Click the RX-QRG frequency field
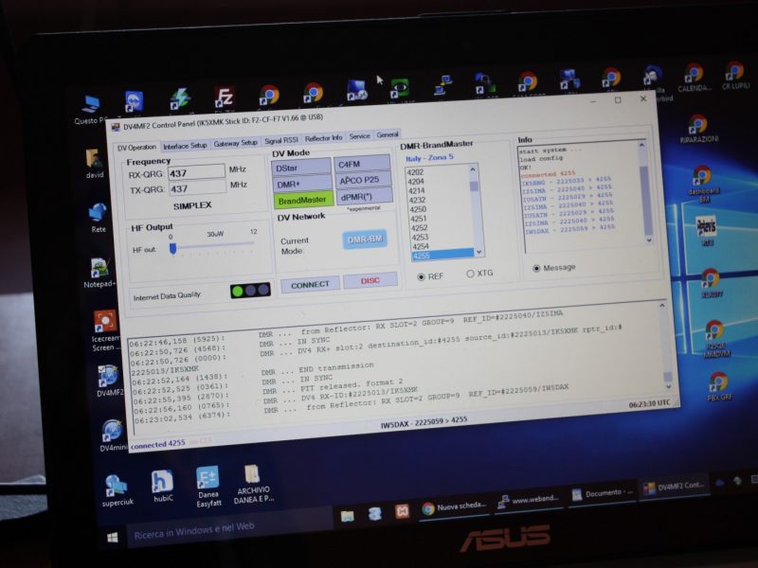 (x=196, y=172)
